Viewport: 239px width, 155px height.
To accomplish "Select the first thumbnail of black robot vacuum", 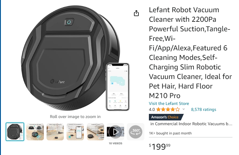I will pyautogui.click(x=15, y=132).
